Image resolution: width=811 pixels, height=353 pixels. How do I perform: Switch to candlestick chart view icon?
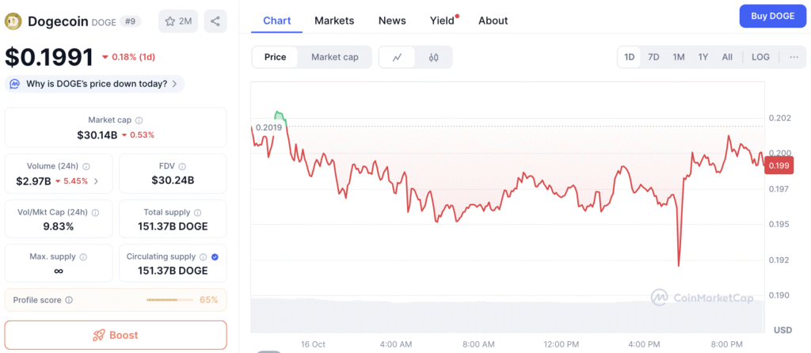[433, 57]
